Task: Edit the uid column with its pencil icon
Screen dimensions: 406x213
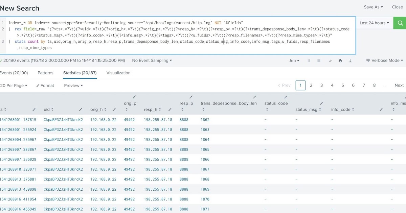Action: point(80,109)
